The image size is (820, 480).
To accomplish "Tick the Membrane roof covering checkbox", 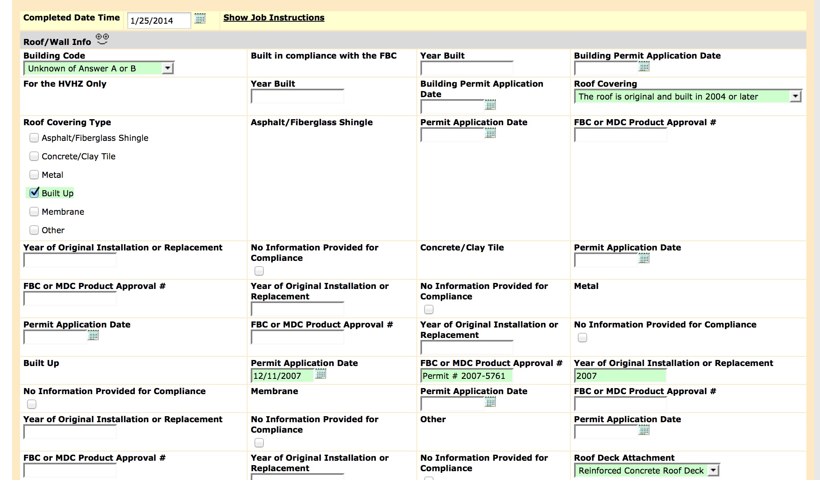I will (34, 212).
